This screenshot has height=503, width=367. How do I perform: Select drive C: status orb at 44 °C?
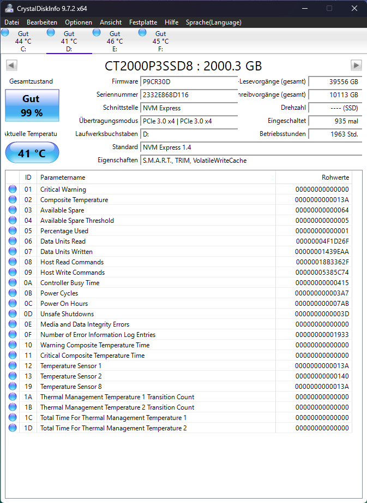tap(5, 32)
